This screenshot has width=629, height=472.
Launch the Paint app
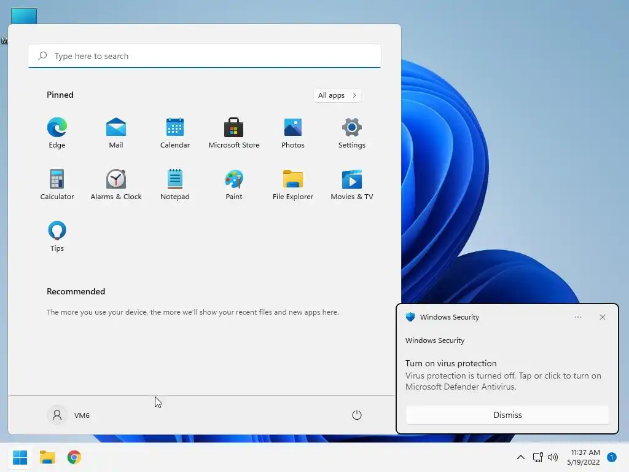[234, 185]
